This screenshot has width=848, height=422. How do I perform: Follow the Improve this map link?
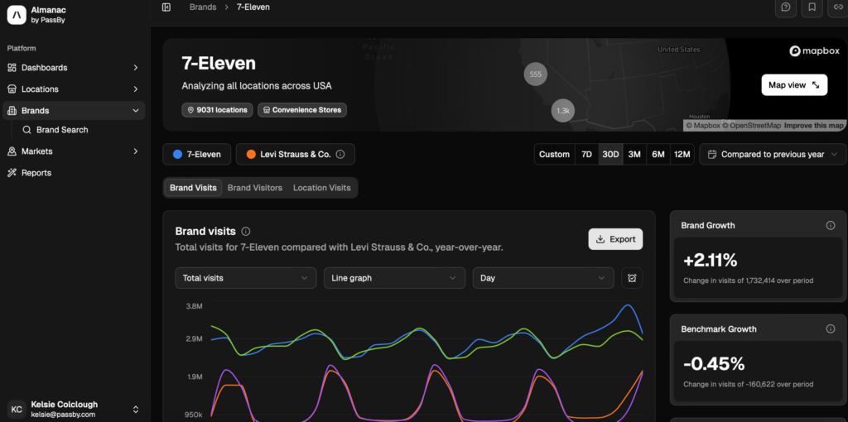coord(814,125)
